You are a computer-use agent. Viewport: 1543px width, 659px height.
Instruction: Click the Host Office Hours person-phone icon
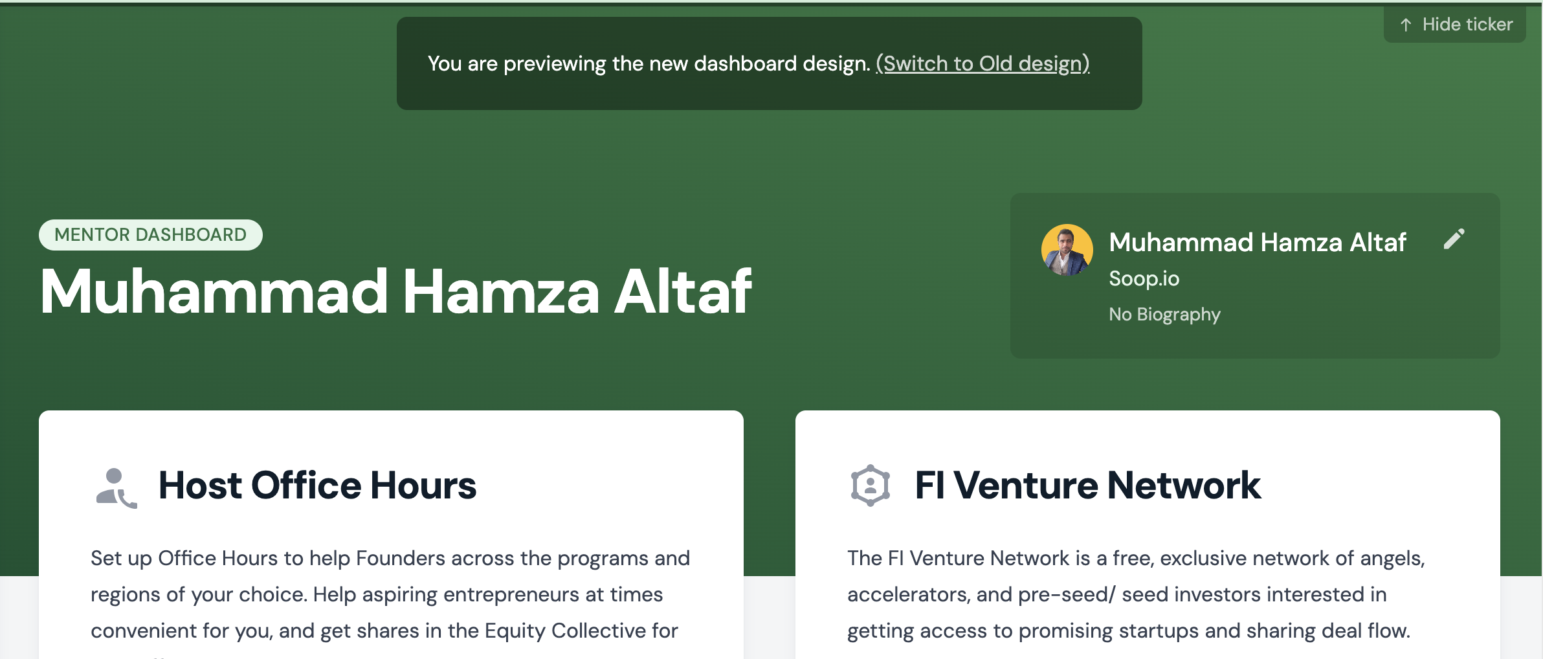pos(117,487)
